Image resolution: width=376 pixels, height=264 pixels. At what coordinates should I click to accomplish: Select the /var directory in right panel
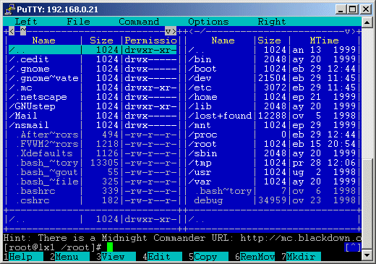point(272,182)
